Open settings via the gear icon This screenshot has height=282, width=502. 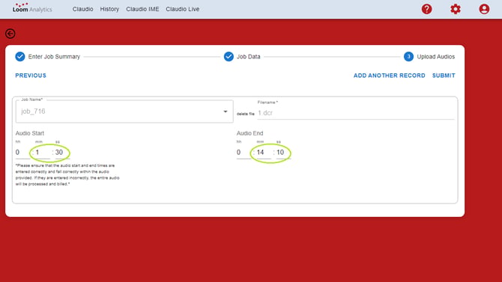tap(456, 9)
